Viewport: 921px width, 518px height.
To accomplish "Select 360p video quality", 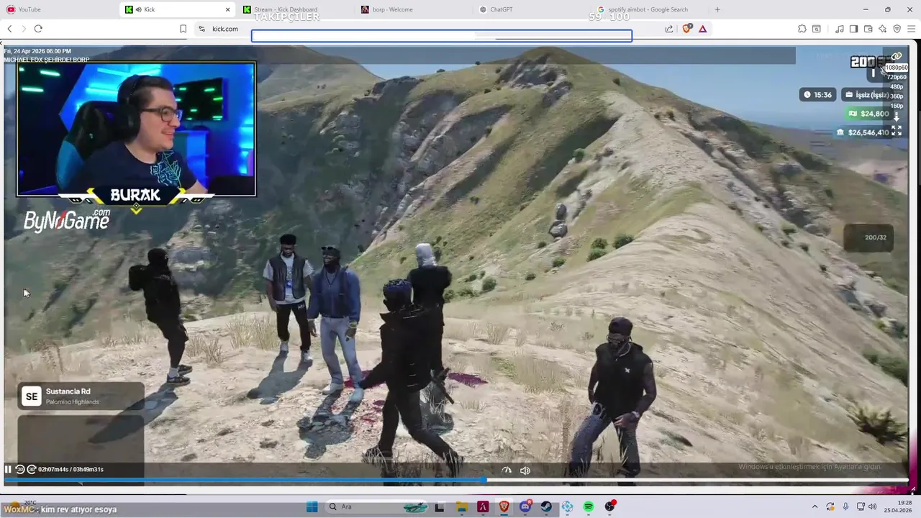I will tap(897, 96).
